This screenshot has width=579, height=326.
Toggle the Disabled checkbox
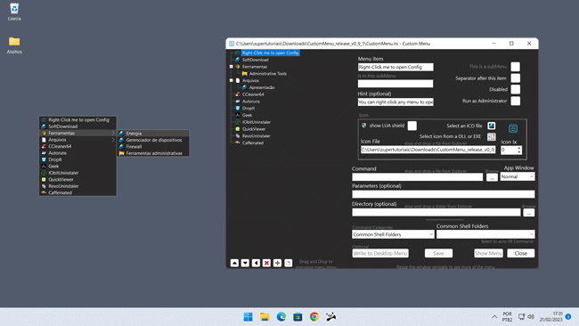point(516,89)
